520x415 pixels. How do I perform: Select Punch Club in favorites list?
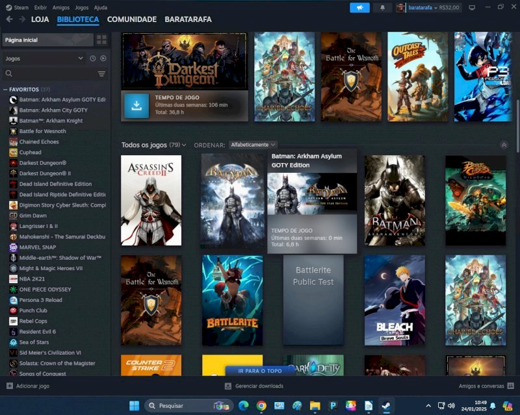(x=33, y=310)
